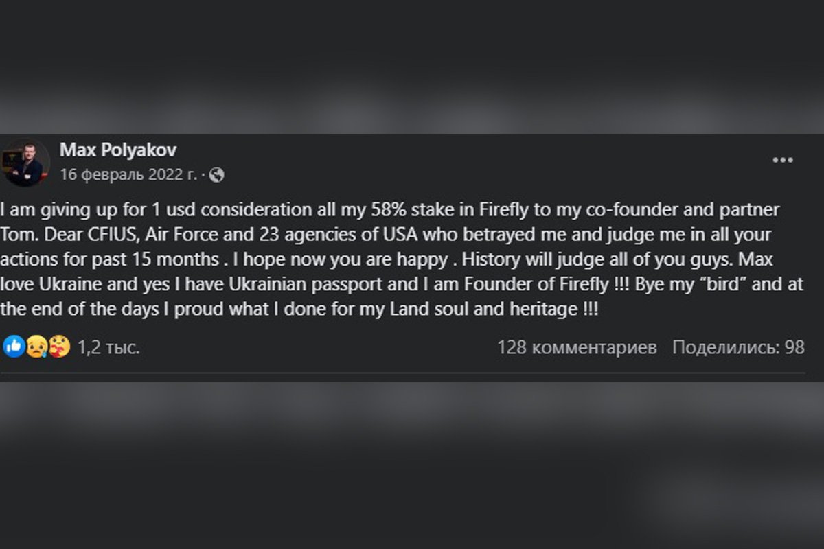Click the globe public audience icon
Viewport: 824px width, 549px height.
pyautogui.click(x=216, y=175)
